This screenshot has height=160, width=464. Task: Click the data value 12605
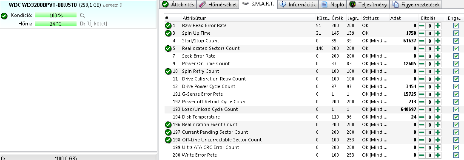[410, 63]
